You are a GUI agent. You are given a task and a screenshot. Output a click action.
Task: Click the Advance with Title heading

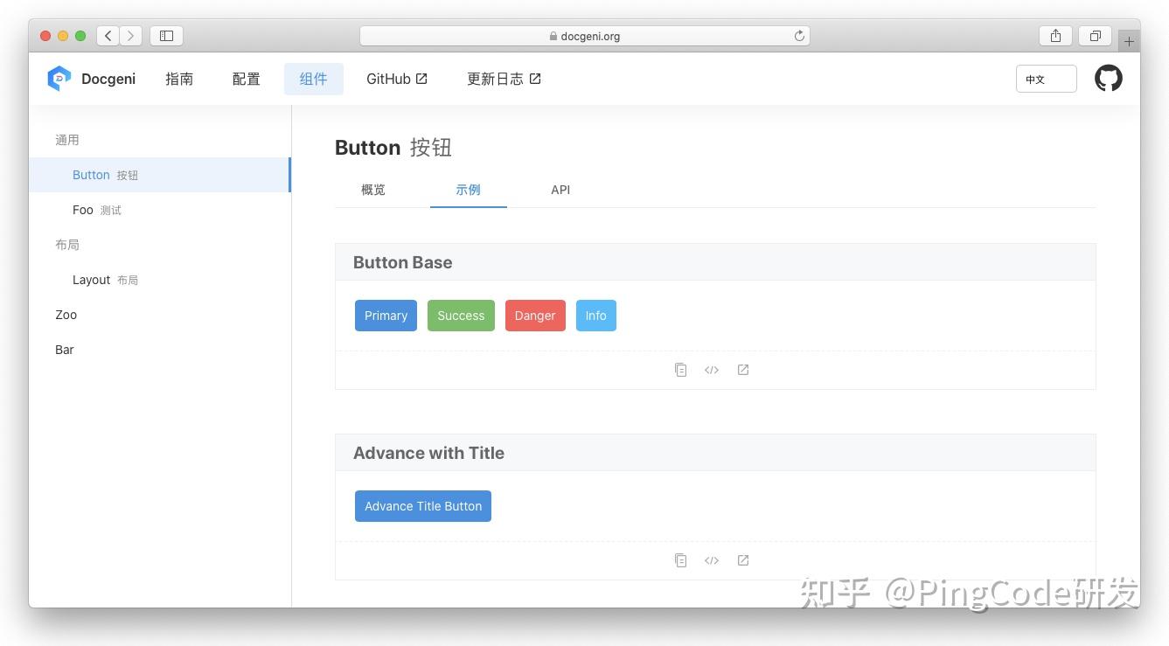click(x=429, y=453)
